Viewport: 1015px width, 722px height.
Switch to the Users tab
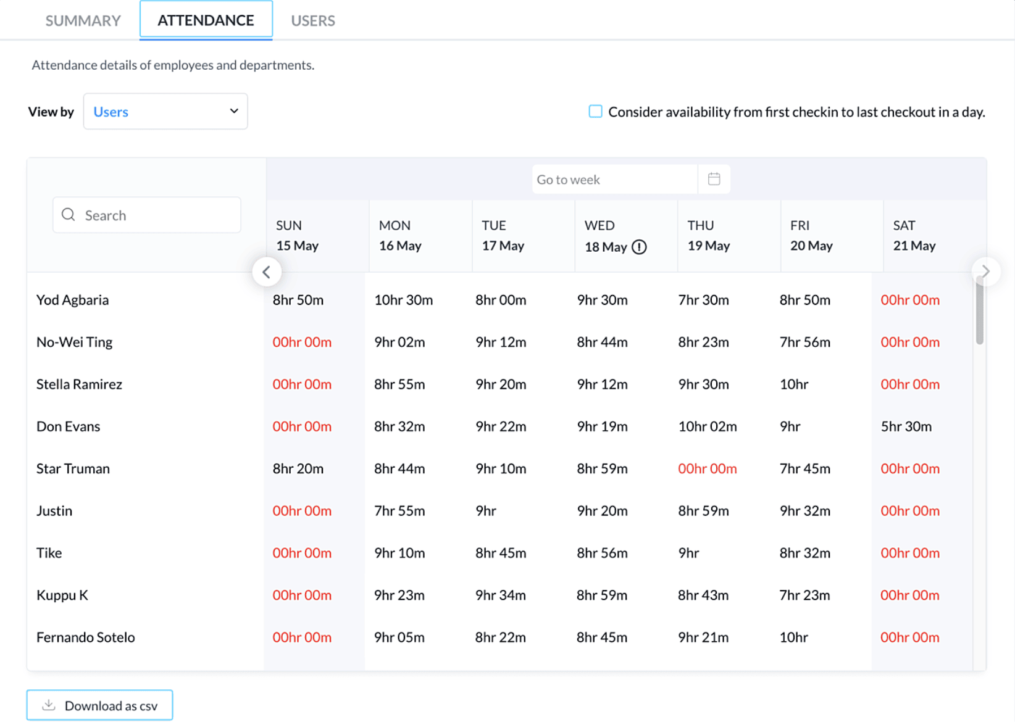coord(313,20)
